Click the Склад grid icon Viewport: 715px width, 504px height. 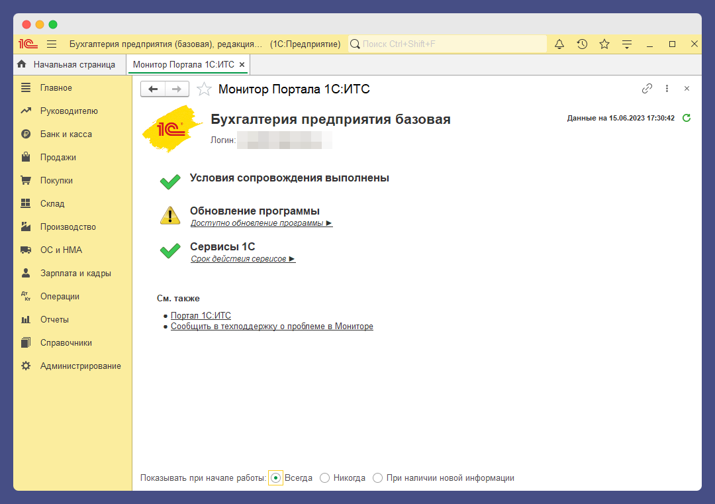tap(26, 203)
